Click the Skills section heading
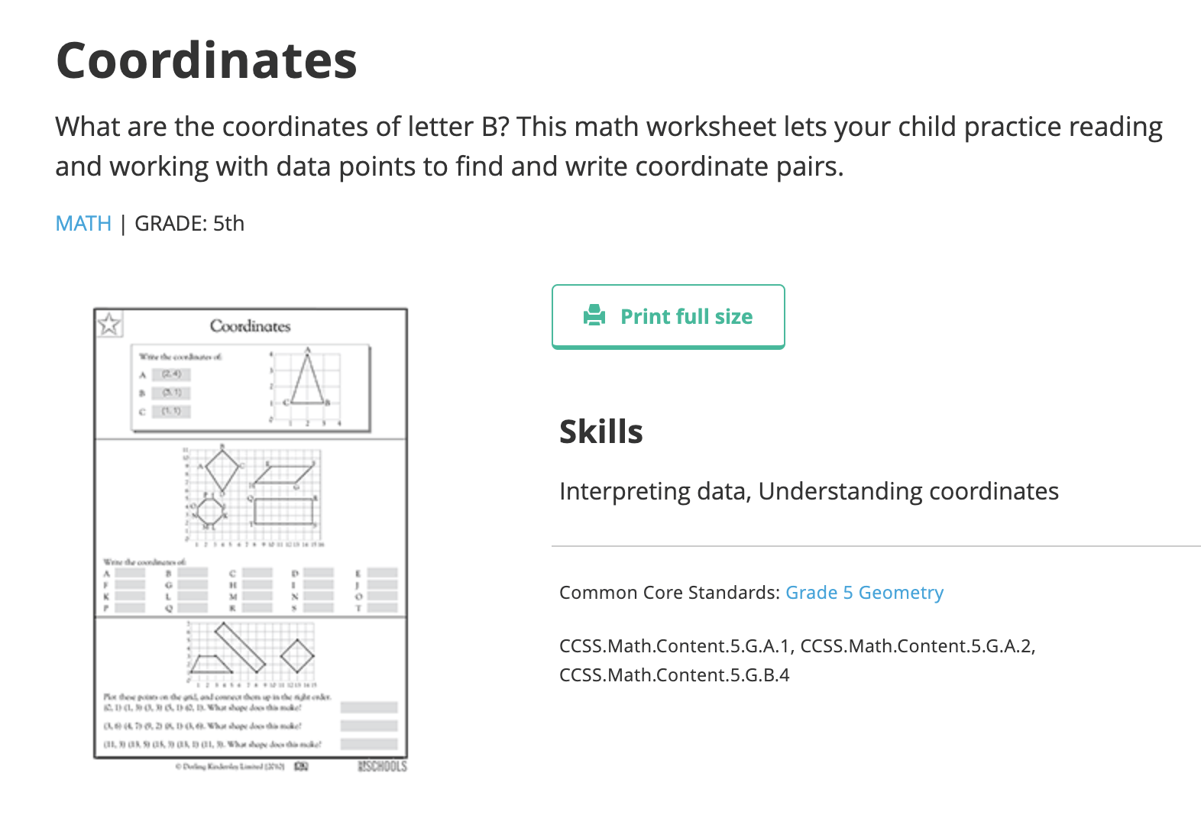Viewport: 1201px width, 828px height. 600,432
